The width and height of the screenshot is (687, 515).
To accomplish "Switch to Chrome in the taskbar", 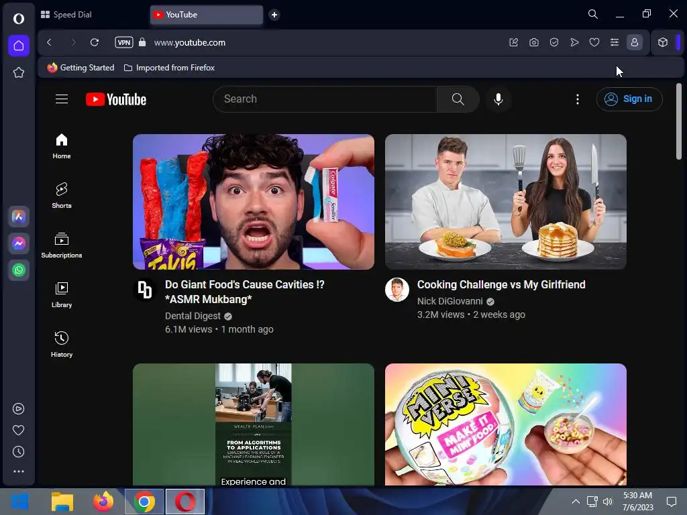I will tap(144, 502).
